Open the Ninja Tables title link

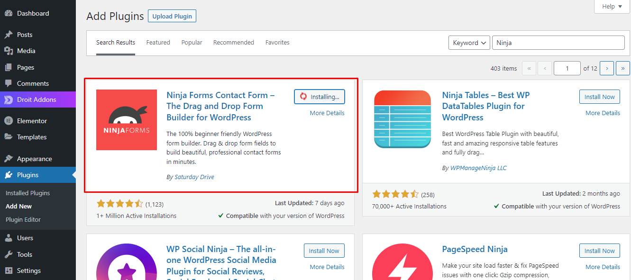[x=486, y=106]
